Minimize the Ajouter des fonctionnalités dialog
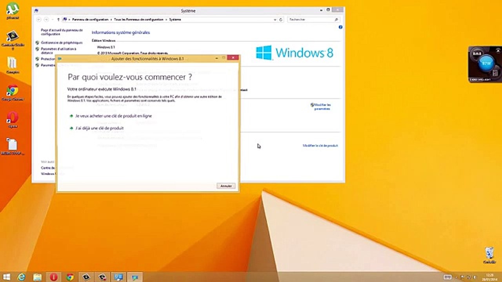The width and height of the screenshot is (502, 282). (217, 58)
